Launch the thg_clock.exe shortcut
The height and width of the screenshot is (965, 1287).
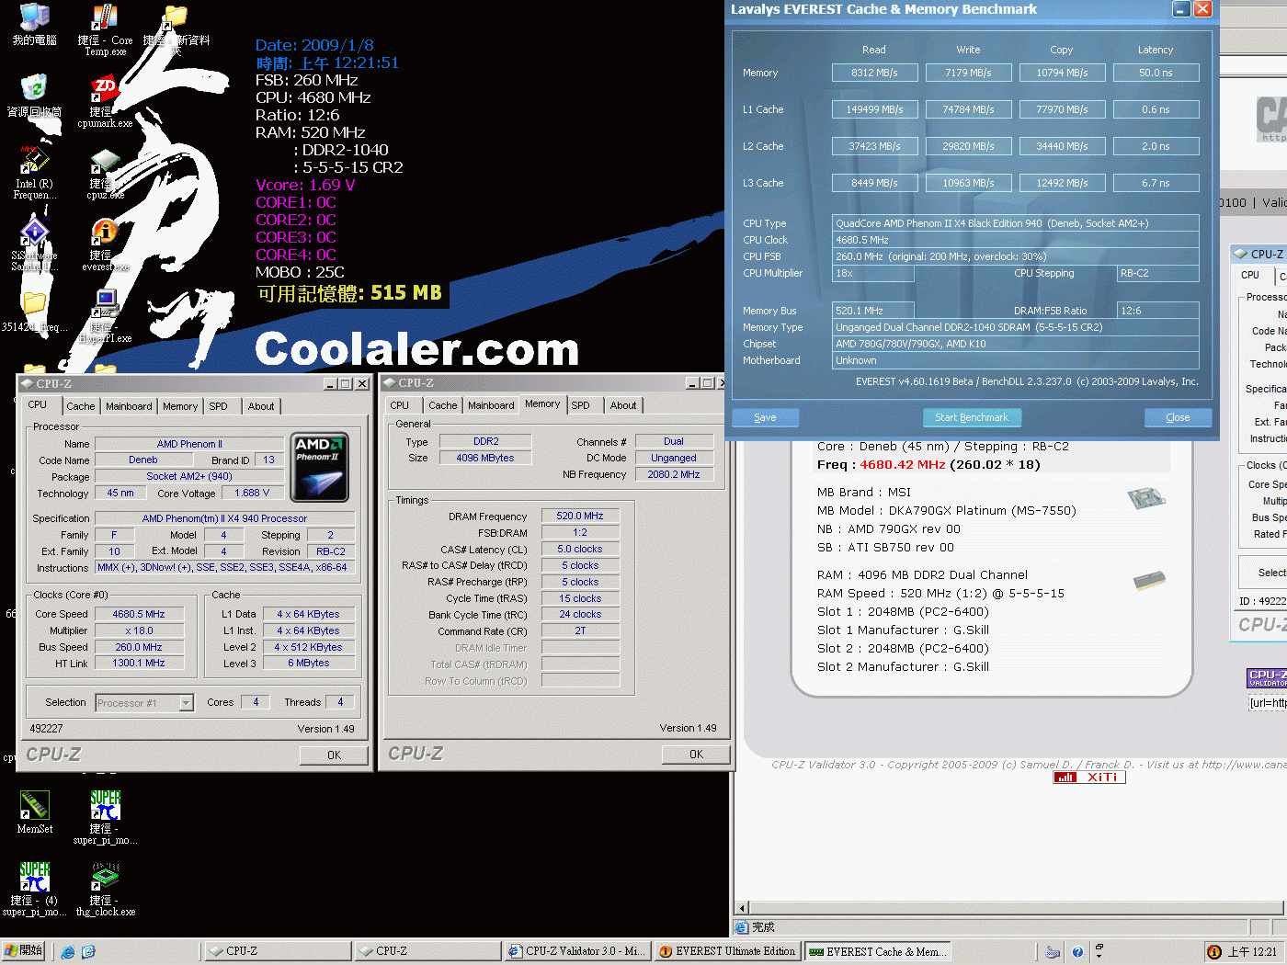[105, 888]
